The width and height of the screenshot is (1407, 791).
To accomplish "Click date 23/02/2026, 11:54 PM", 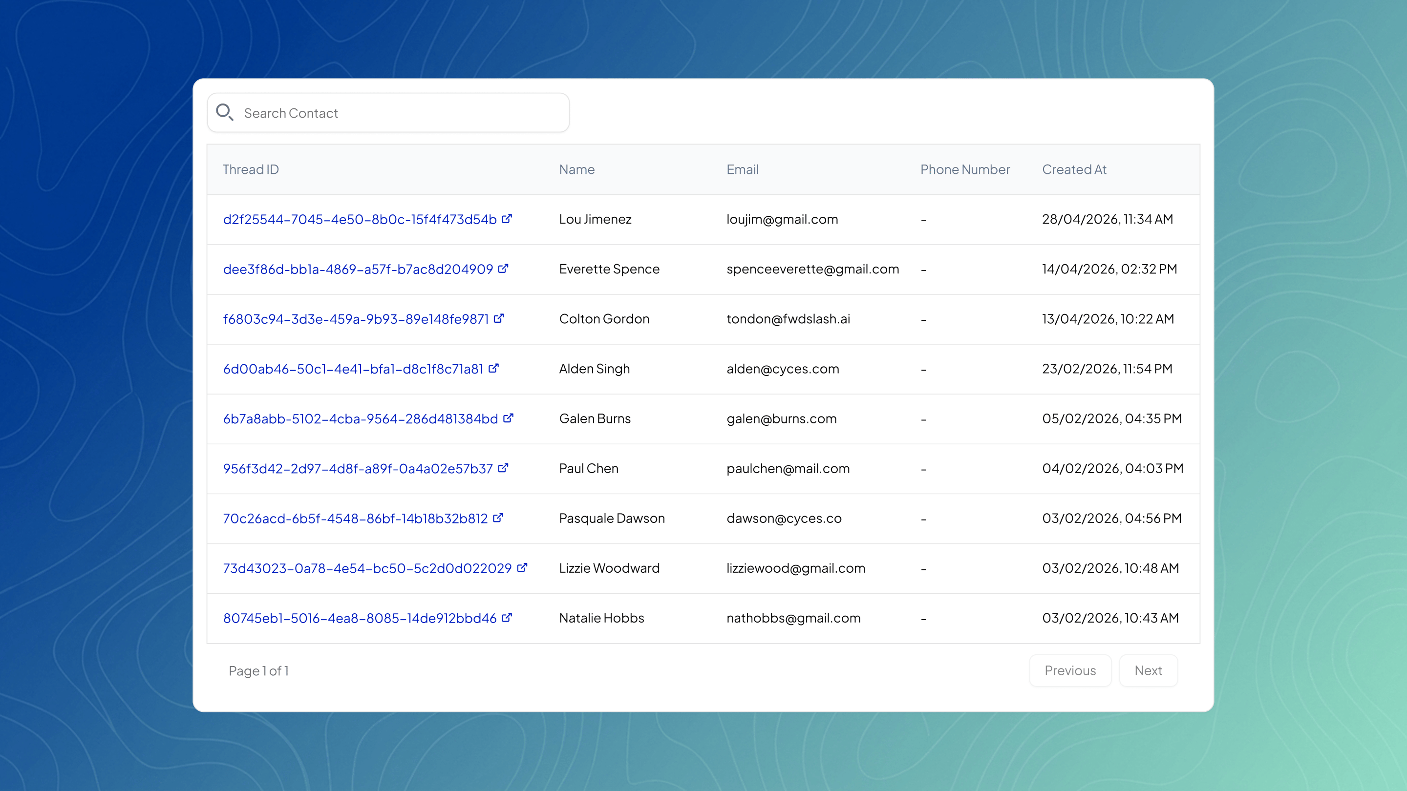I will pyautogui.click(x=1107, y=369).
